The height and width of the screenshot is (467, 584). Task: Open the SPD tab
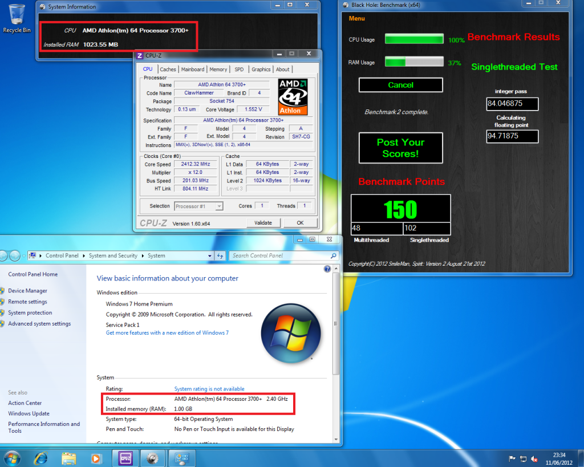[239, 69]
